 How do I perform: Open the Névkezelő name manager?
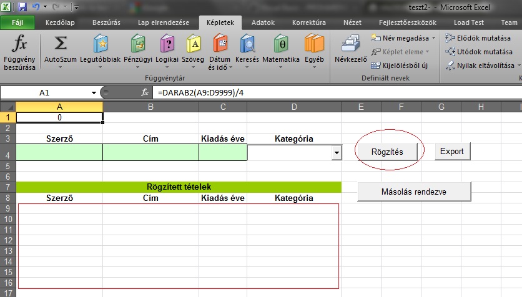[350, 49]
